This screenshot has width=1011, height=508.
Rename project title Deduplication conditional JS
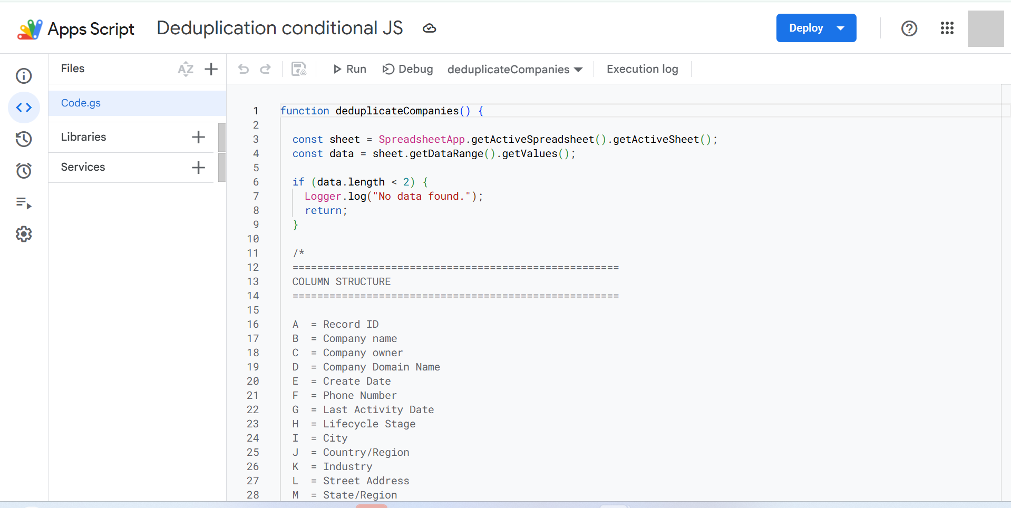[x=280, y=28]
